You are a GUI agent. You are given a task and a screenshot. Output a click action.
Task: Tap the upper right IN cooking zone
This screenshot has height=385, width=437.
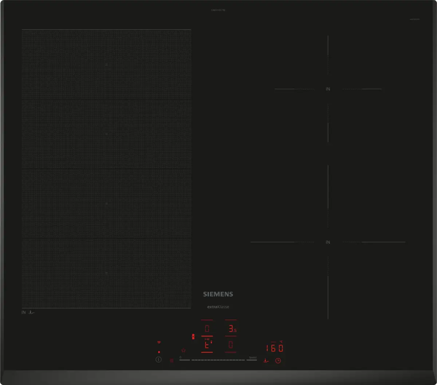coord(328,89)
